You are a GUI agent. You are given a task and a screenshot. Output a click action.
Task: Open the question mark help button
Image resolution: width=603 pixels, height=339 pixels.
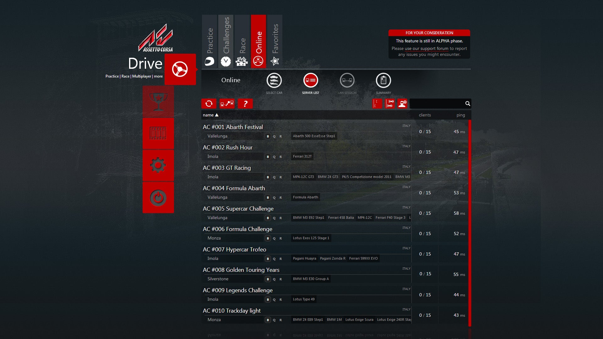245,104
